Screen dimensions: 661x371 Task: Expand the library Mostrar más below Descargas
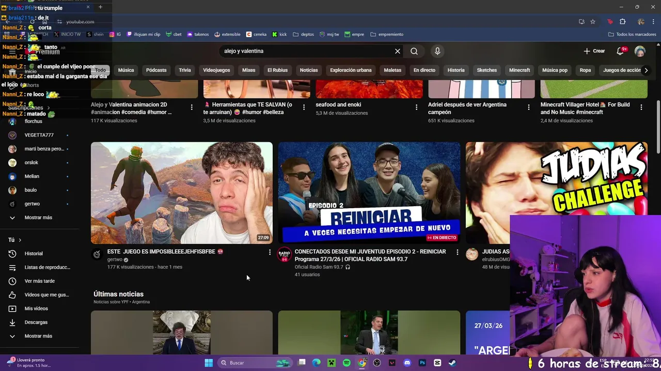coord(38,336)
